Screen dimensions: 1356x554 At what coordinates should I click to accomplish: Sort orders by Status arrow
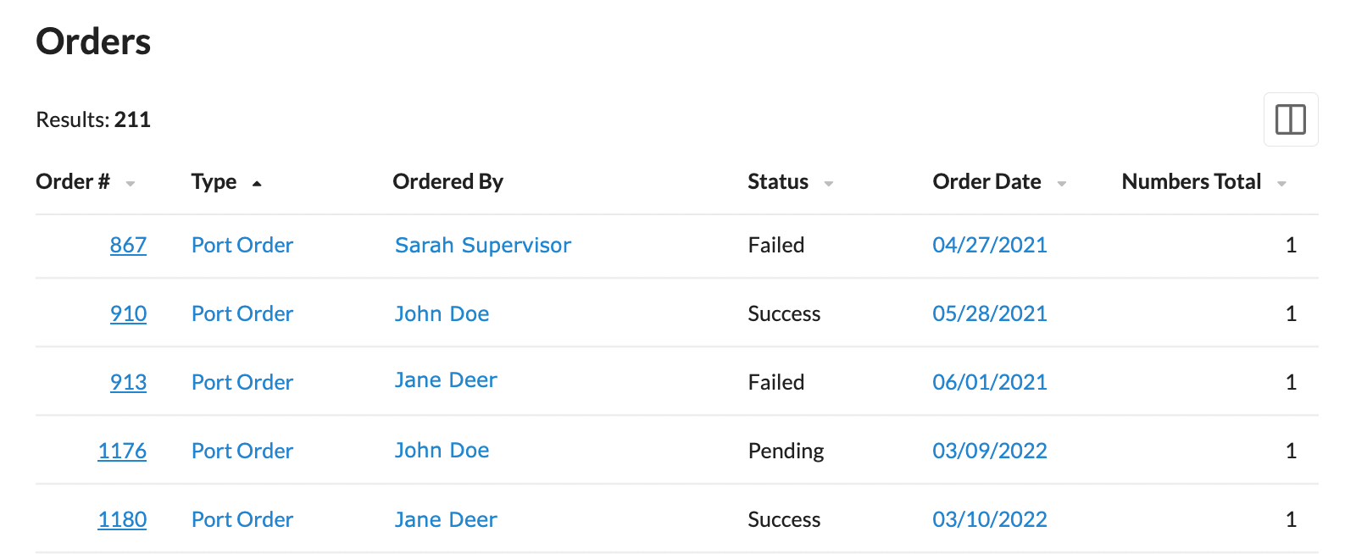click(829, 184)
